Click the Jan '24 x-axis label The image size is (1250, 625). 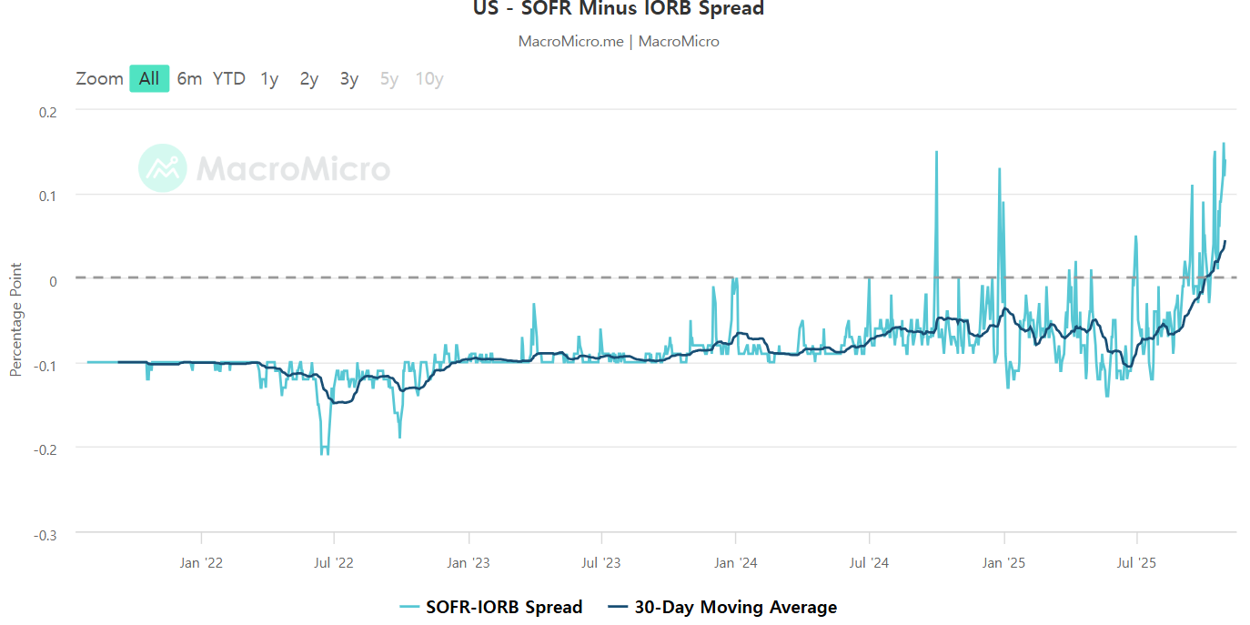click(736, 563)
